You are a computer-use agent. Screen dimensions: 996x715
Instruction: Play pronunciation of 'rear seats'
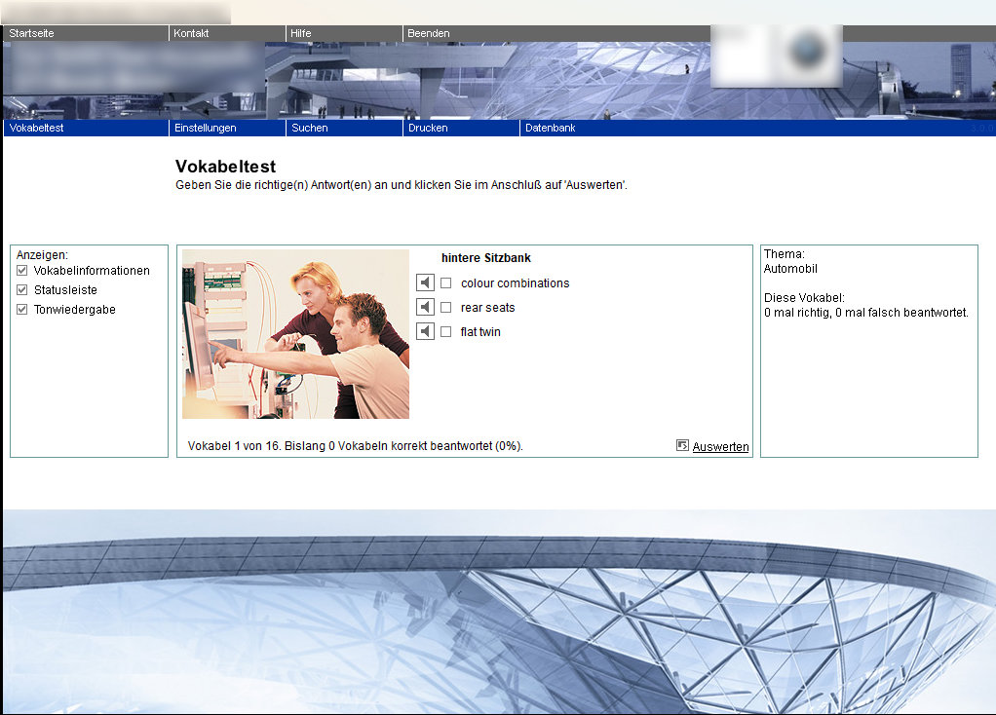[425, 308]
